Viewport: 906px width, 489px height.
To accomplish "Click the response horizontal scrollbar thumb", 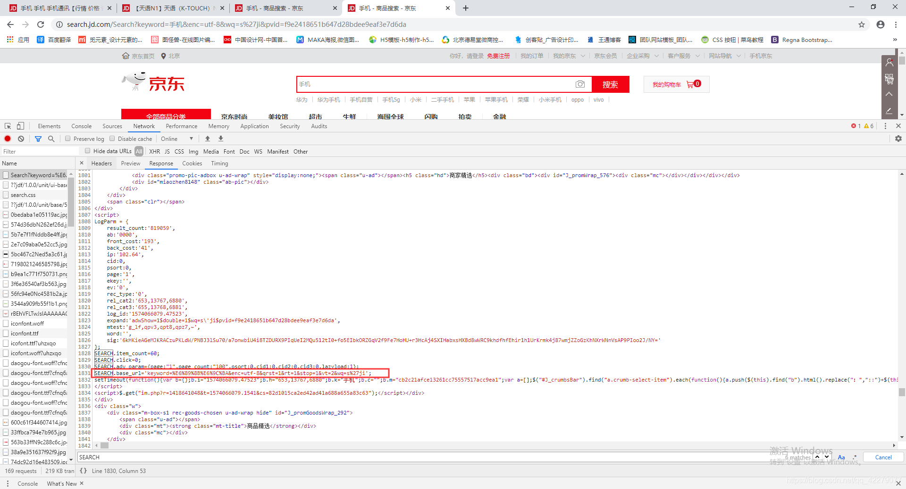I will click(x=104, y=445).
